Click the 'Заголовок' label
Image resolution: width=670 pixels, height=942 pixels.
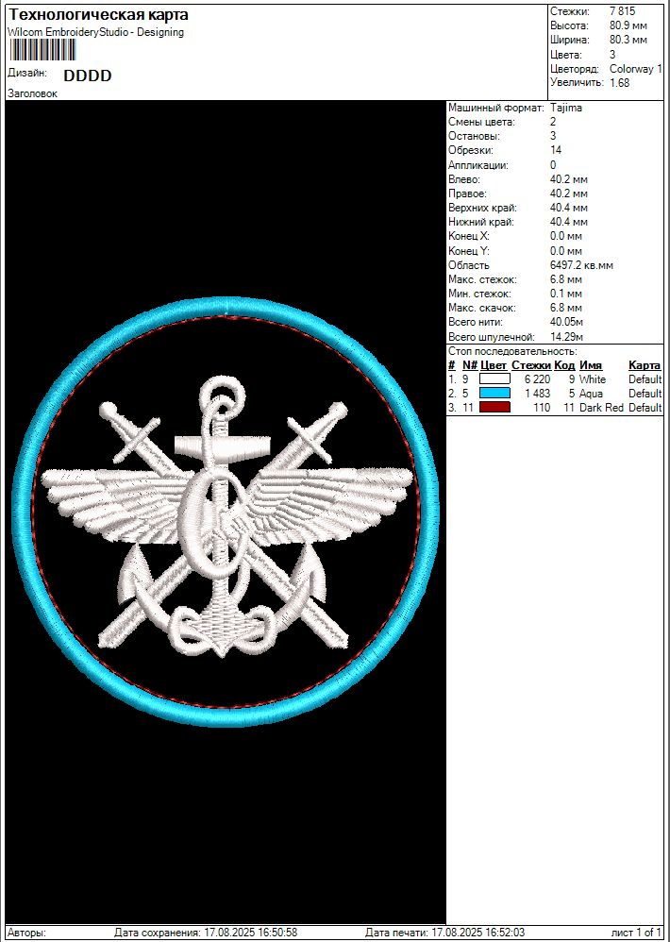click(32, 93)
